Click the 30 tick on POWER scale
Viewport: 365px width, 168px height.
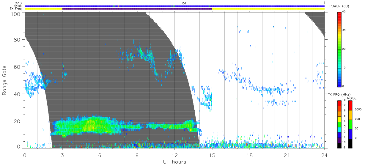pos(344,30)
